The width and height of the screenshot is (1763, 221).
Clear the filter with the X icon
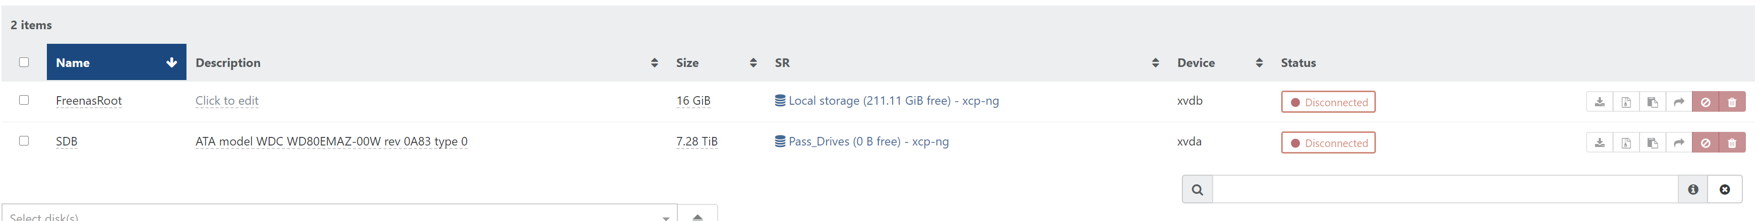click(x=1725, y=189)
